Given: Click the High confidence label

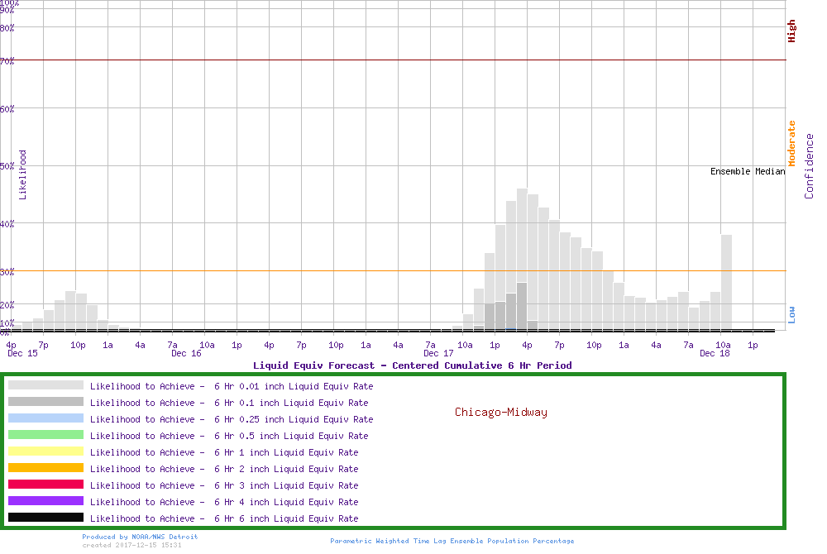Looking at the screenshot, I should (x=791, y=31).
